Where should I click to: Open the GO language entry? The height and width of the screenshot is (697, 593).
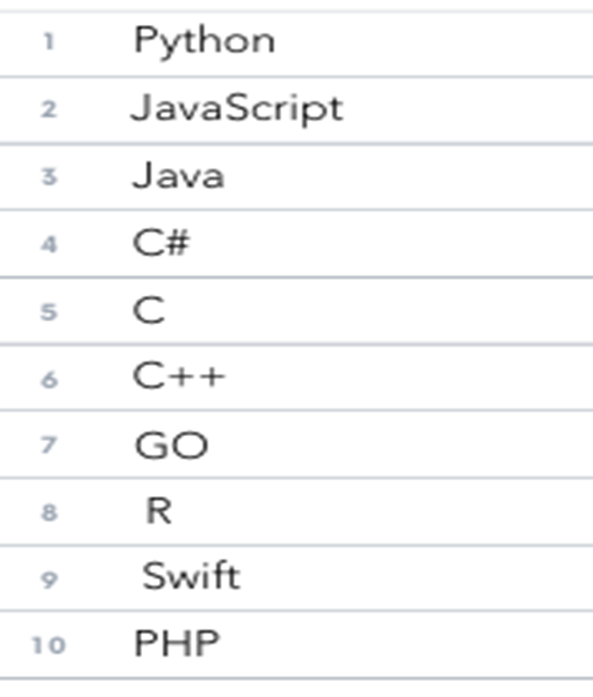pos(171,444)
